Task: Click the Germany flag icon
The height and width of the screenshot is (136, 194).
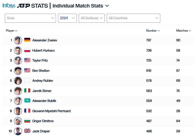Action: [x=27, y=40]
